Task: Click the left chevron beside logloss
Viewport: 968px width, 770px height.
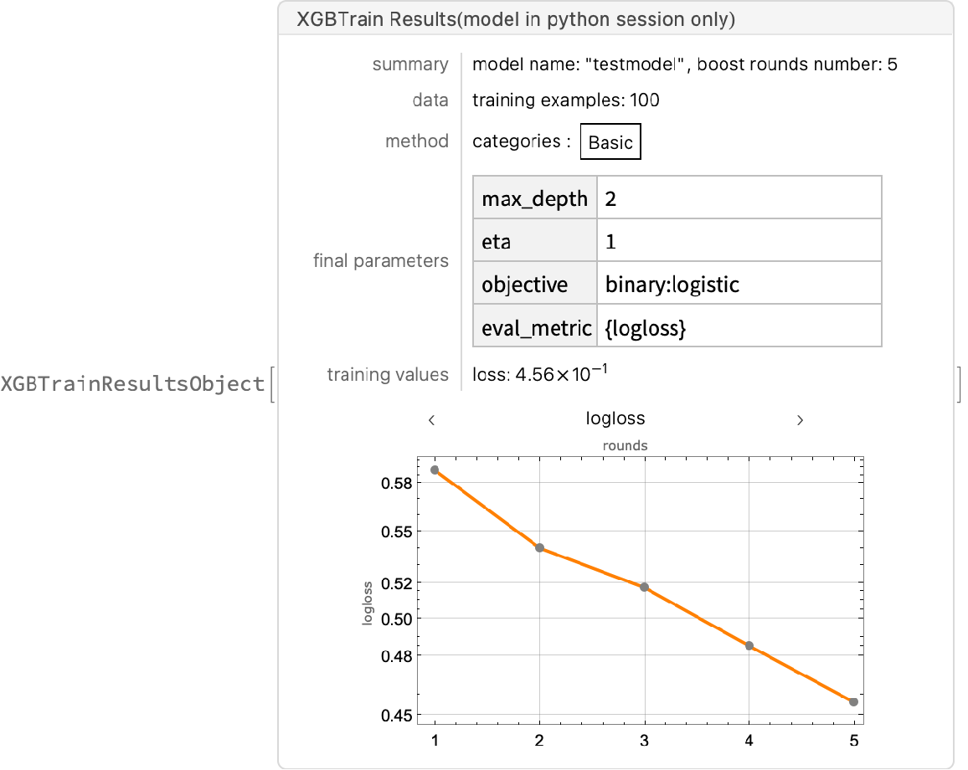Action: pos(431,420)
